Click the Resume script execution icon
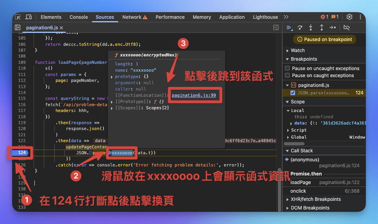The image size is (378, 224). pos(289,27)
